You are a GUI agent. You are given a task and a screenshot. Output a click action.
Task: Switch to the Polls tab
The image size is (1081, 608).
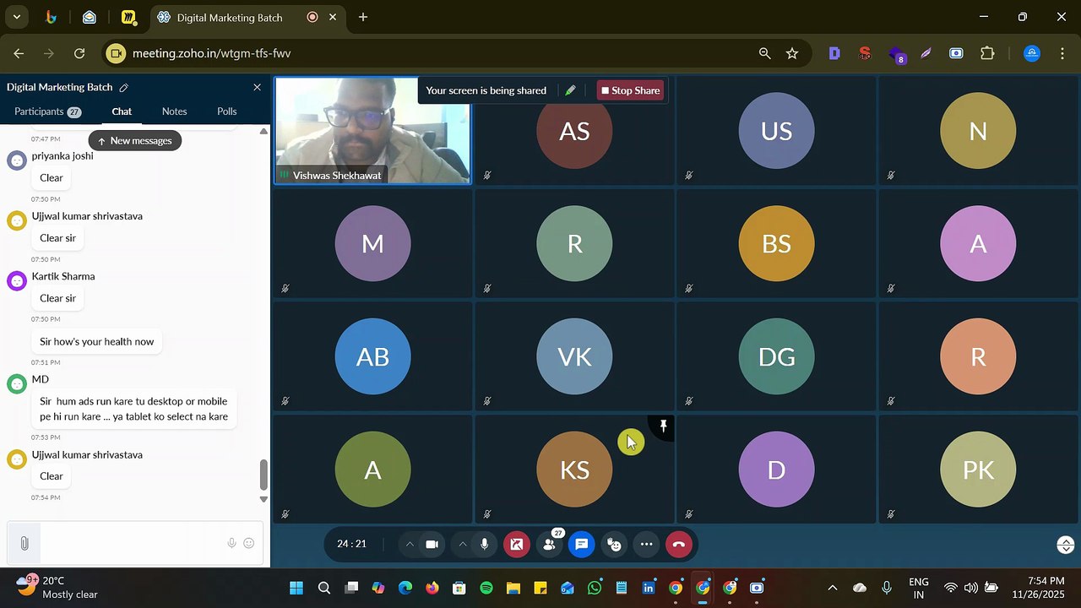226,111
